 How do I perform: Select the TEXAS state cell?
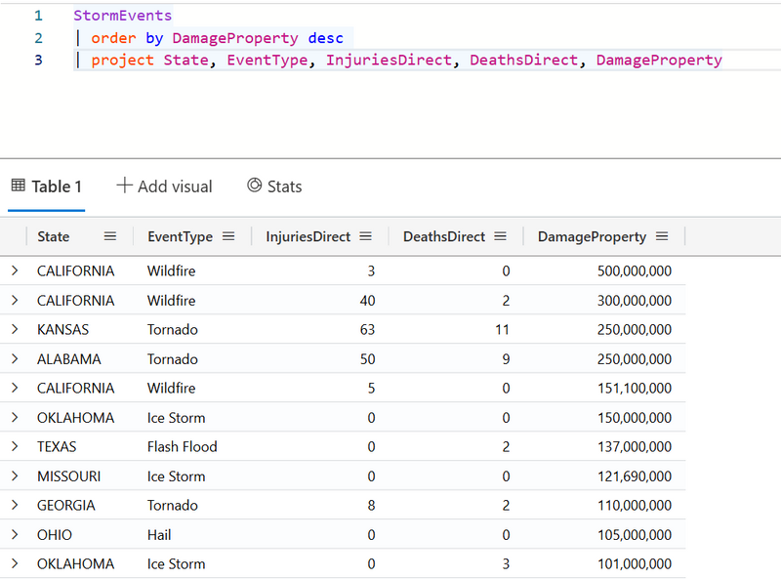(57, 446)
